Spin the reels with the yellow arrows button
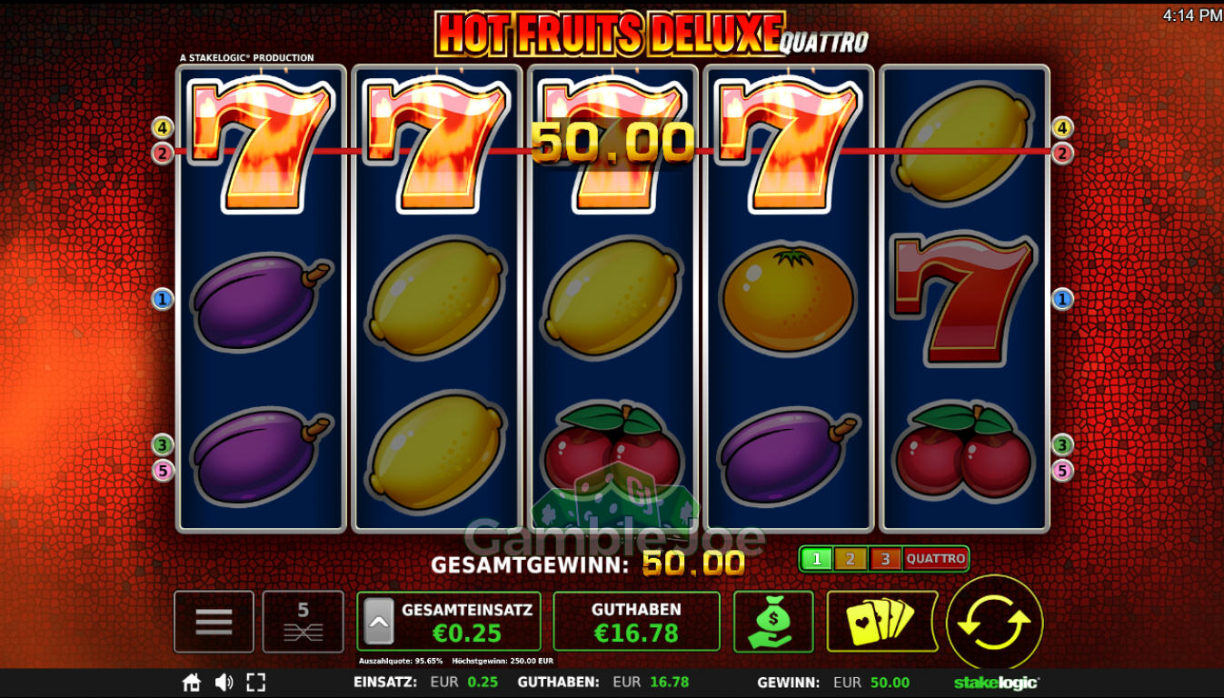This screenshot has width=1224, height=698. pyautogui.click(x=995, y=623)
